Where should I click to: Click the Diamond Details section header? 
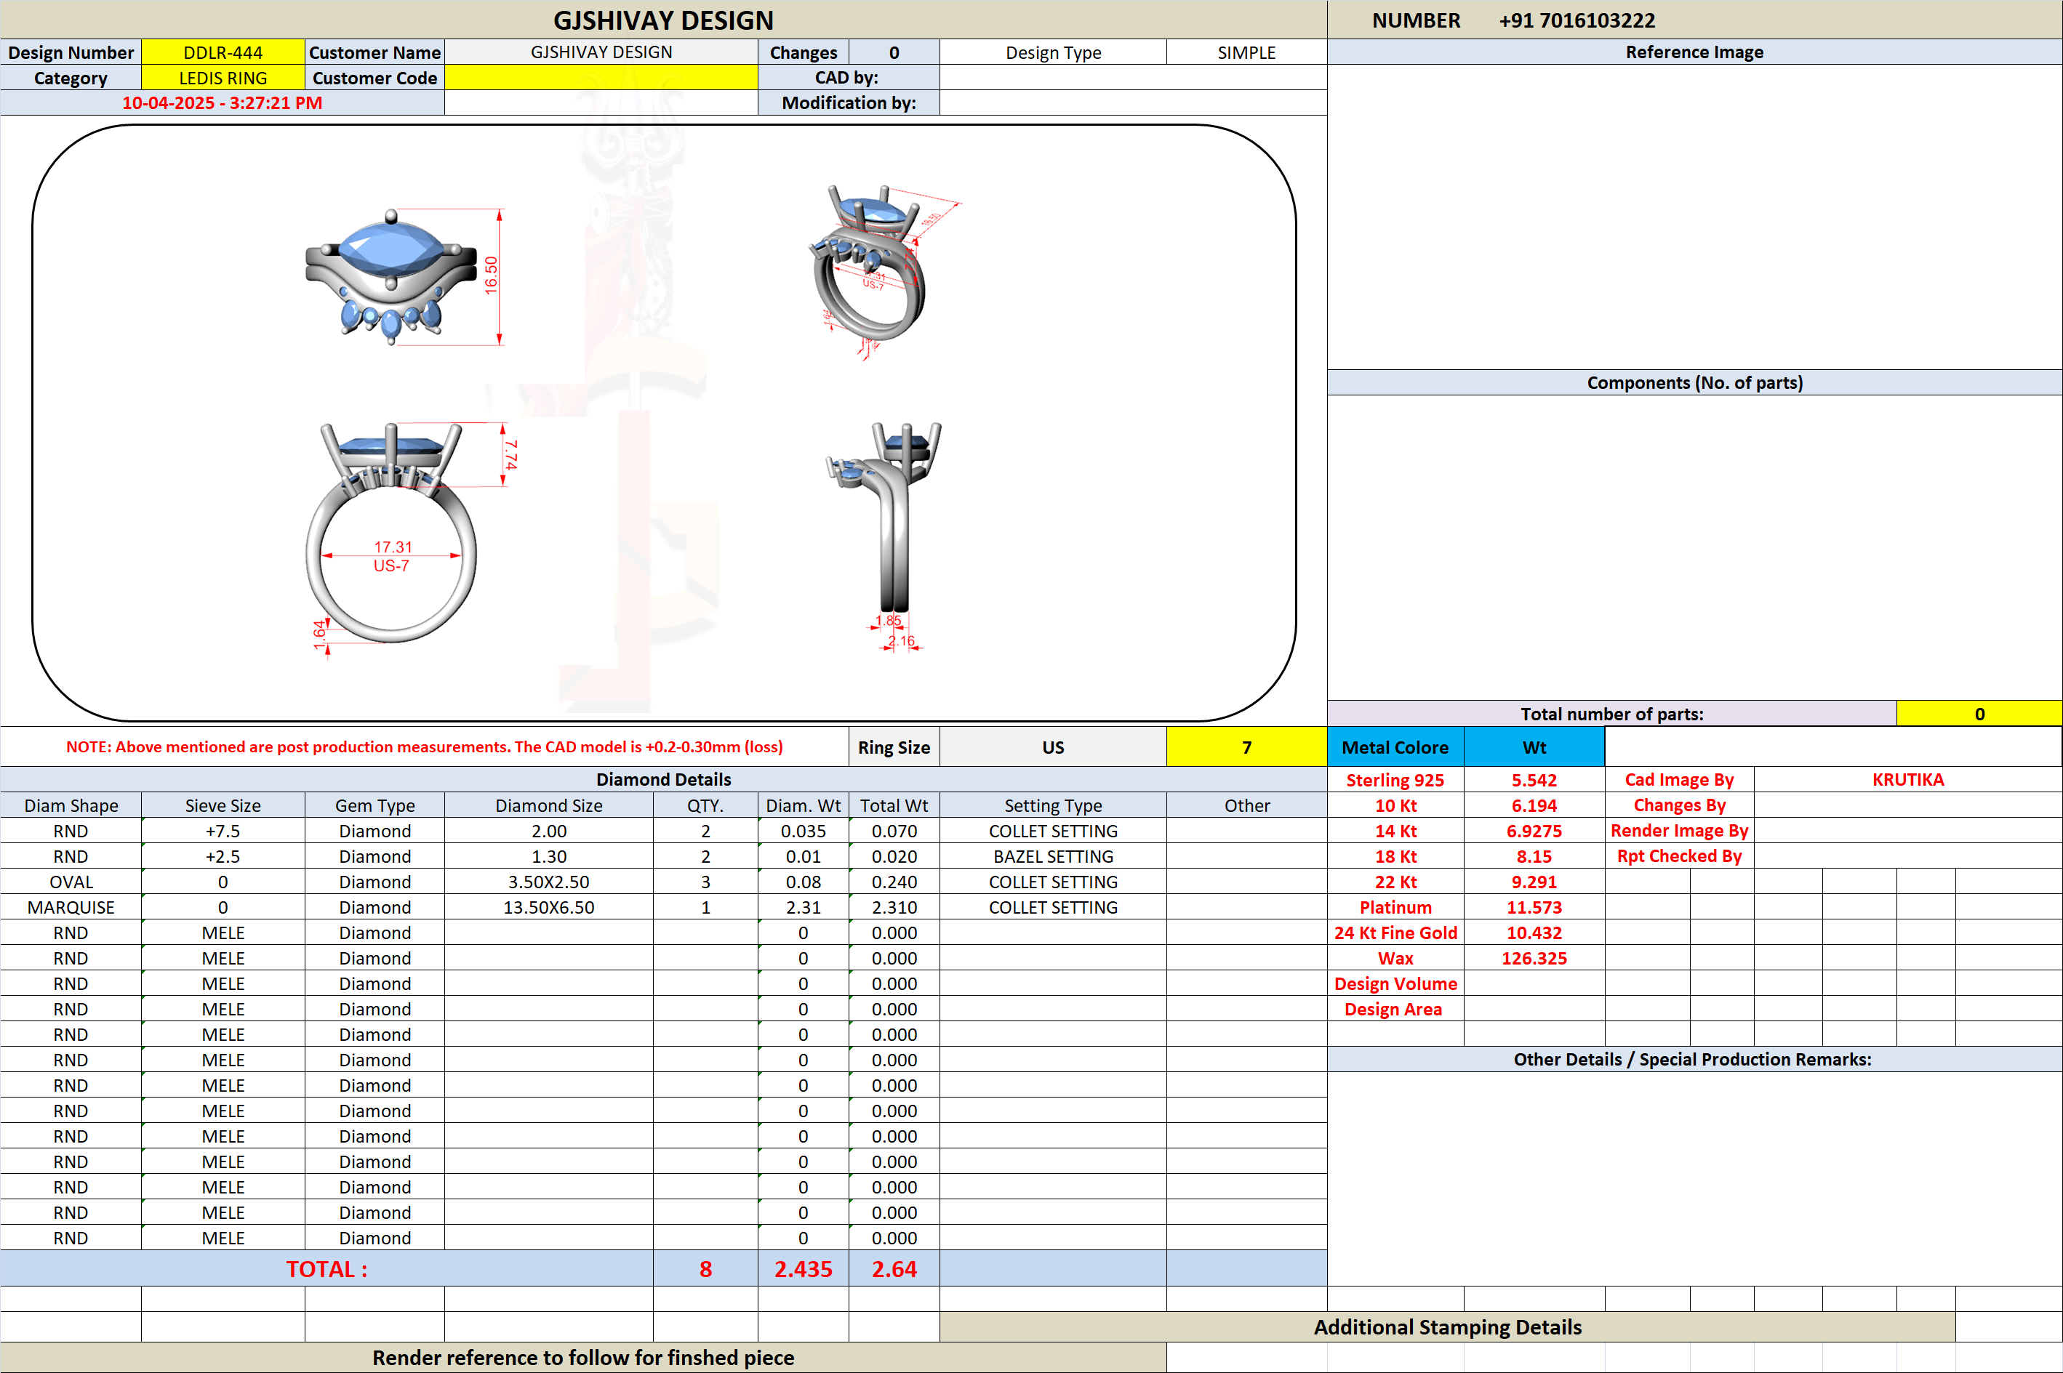pyautogui.click(x=663, y=779)
